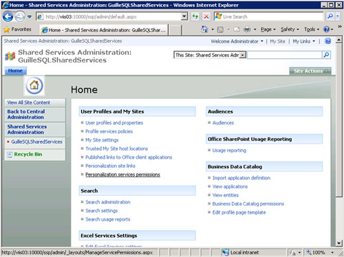The height and width of the screenshot is (257, 344).
Task: Open the Recycle Bin
Action: [x=28, y=155]
